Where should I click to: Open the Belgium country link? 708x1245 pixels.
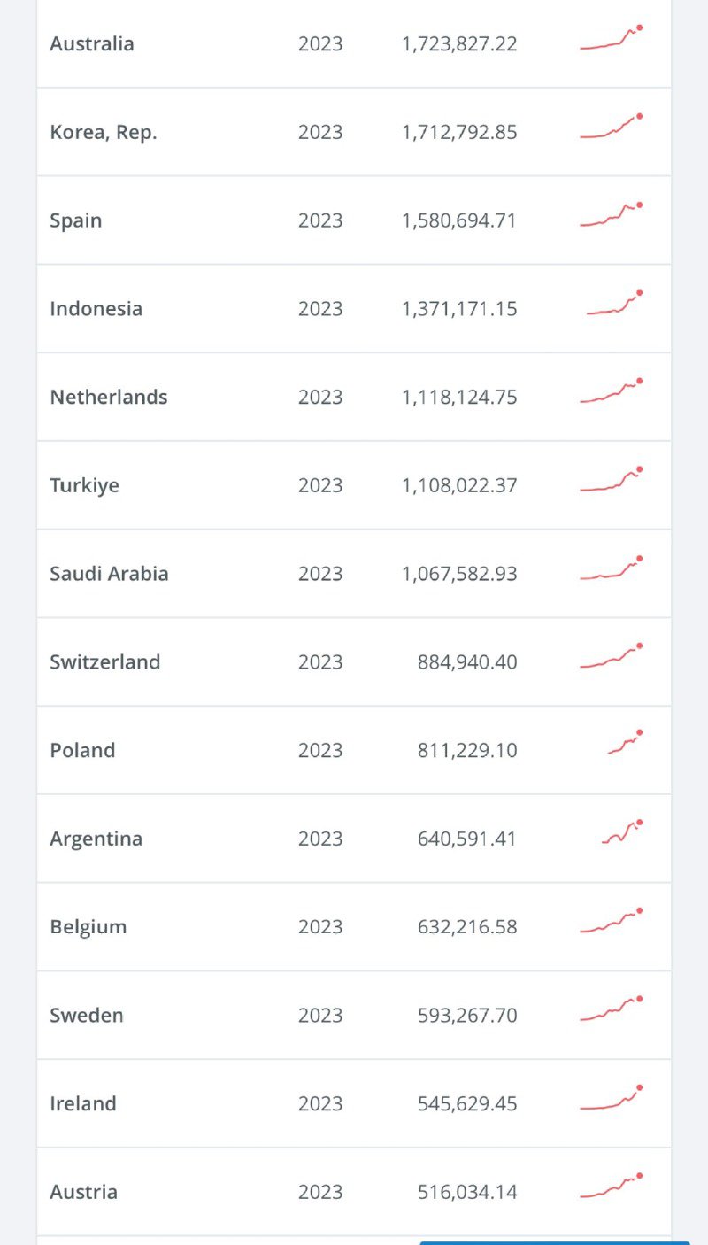click(88, 927)
